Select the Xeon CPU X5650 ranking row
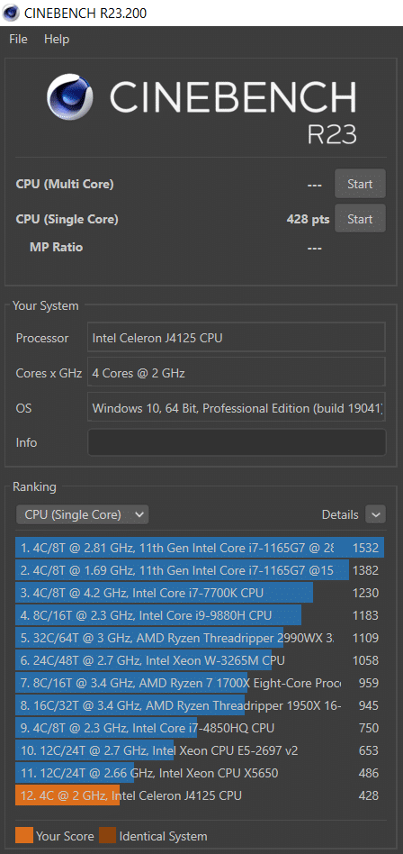 tap(200, 773)
